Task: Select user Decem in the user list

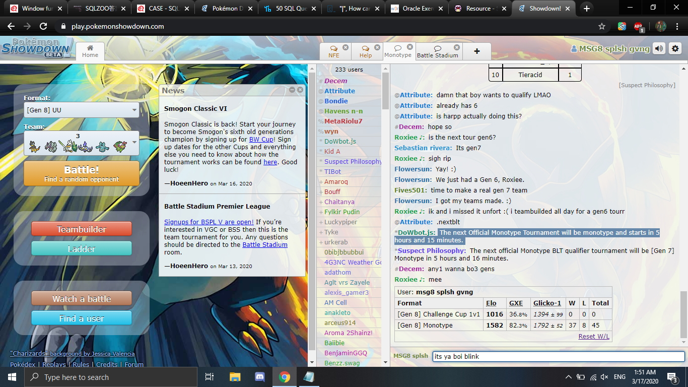Action: (335, 81)
